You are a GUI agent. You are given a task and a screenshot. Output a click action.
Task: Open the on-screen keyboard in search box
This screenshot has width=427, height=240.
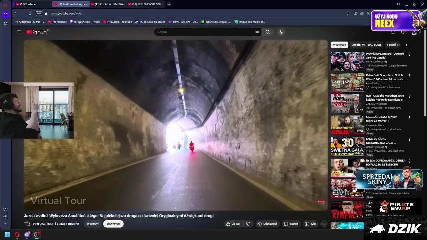(257, 32)
